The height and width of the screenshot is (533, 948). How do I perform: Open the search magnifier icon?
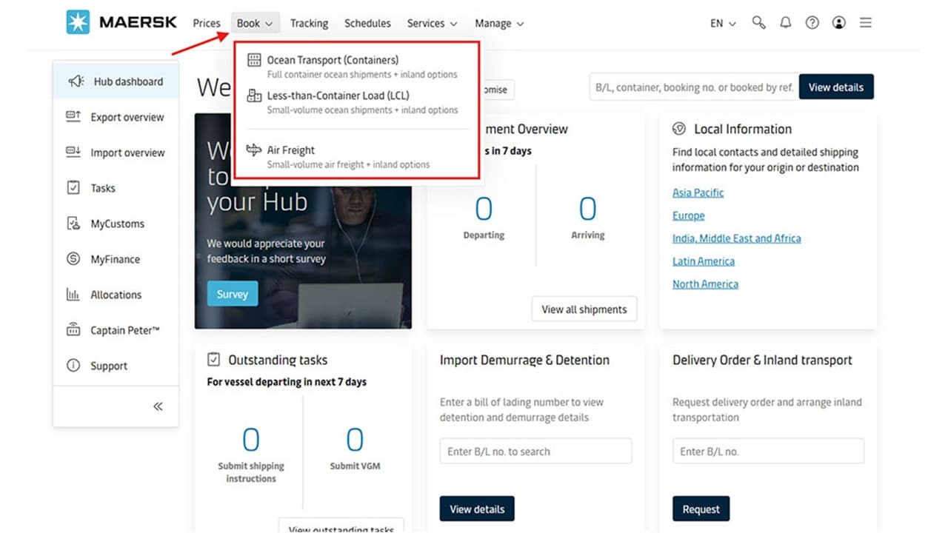click(x=758, y=23)
